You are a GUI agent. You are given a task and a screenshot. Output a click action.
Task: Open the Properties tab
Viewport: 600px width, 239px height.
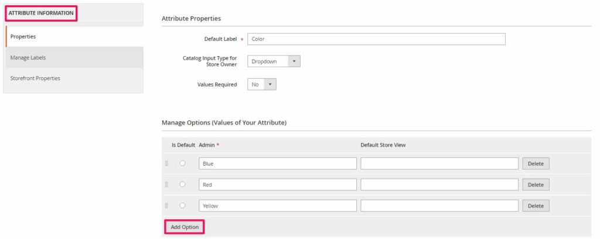point(74,36)
